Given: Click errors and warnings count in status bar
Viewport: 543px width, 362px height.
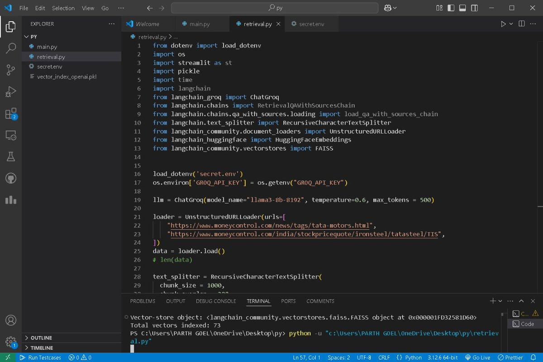Looking at the screenshot, I should (80, 357).
